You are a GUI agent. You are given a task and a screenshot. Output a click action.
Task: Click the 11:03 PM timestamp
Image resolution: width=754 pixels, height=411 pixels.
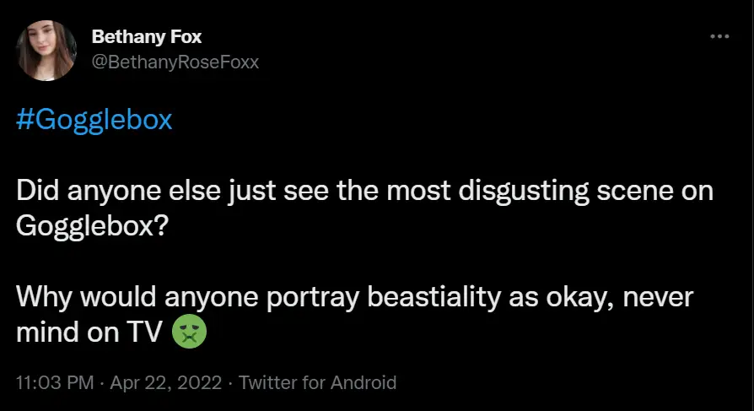pyautogui.click(x=55, y=382)
